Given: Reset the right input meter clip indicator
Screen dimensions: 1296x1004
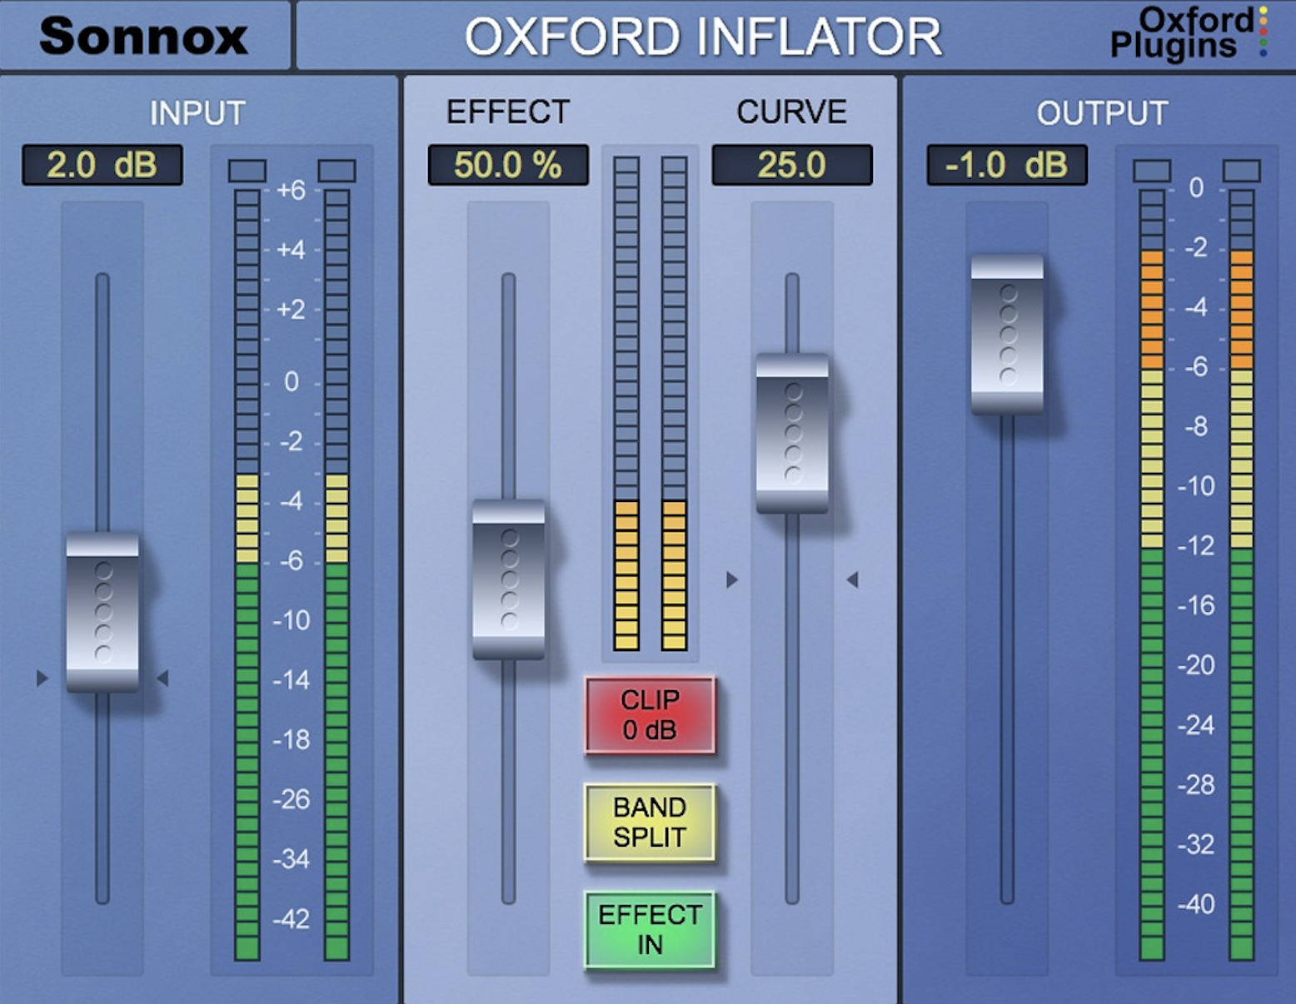Looking at the screenshot, I should coord(337,171).
